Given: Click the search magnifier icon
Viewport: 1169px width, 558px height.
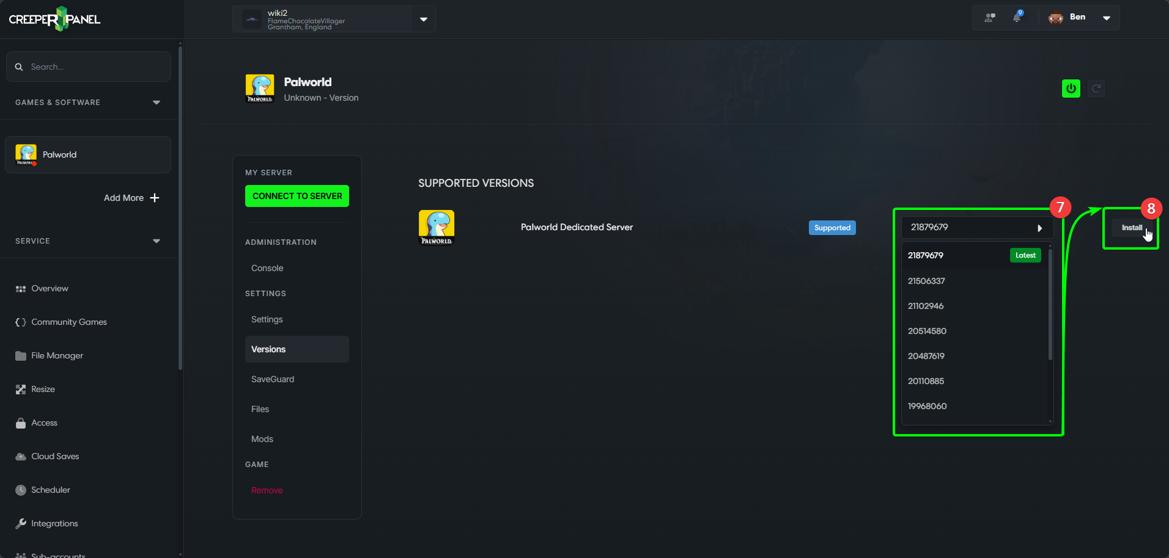Looking at the screenshot, I should tap(19, 67).
